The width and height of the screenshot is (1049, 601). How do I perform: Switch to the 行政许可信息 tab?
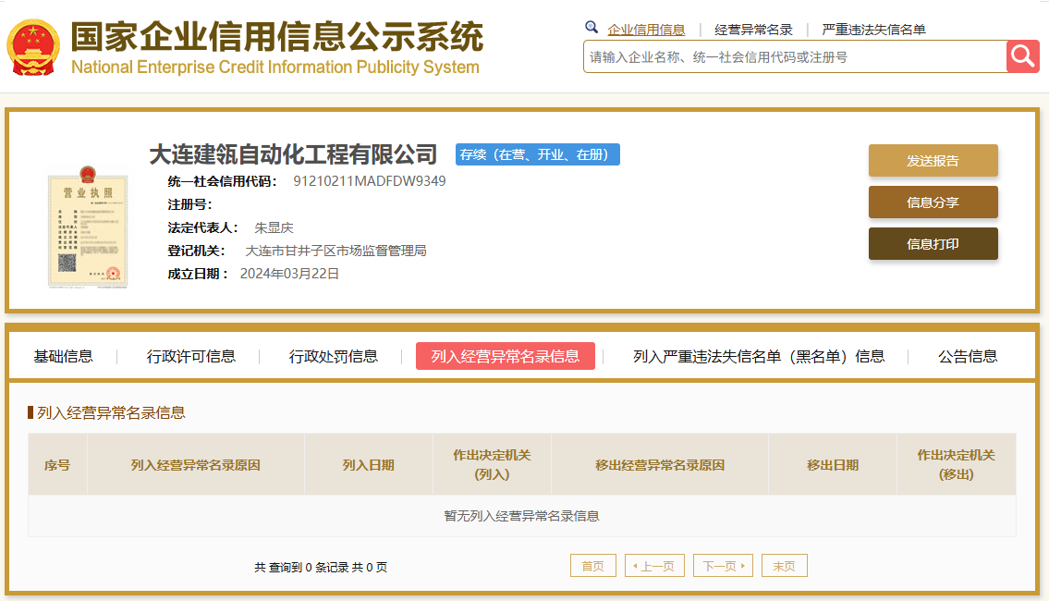click(191, 356)
